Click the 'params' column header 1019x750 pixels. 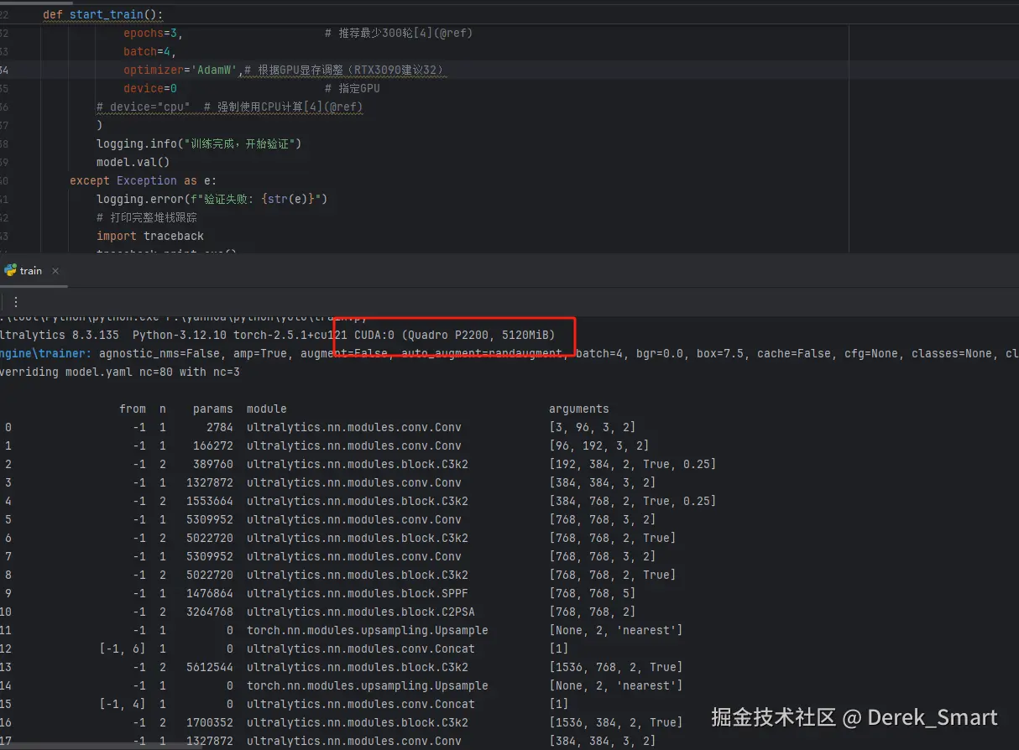213,409
